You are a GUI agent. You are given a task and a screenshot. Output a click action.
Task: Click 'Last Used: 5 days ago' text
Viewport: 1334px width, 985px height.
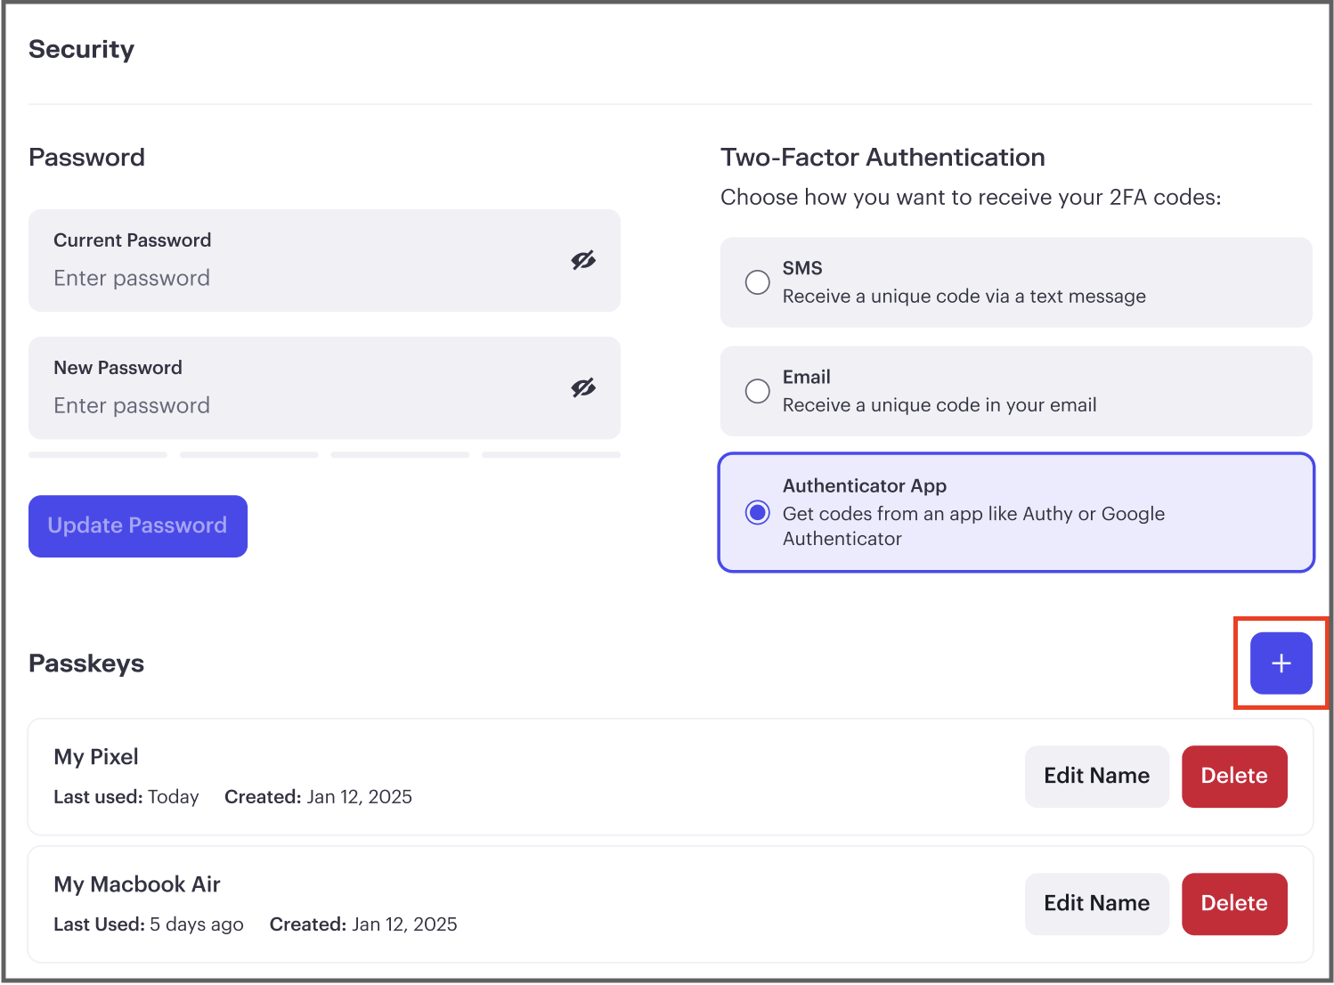point(149,924)
